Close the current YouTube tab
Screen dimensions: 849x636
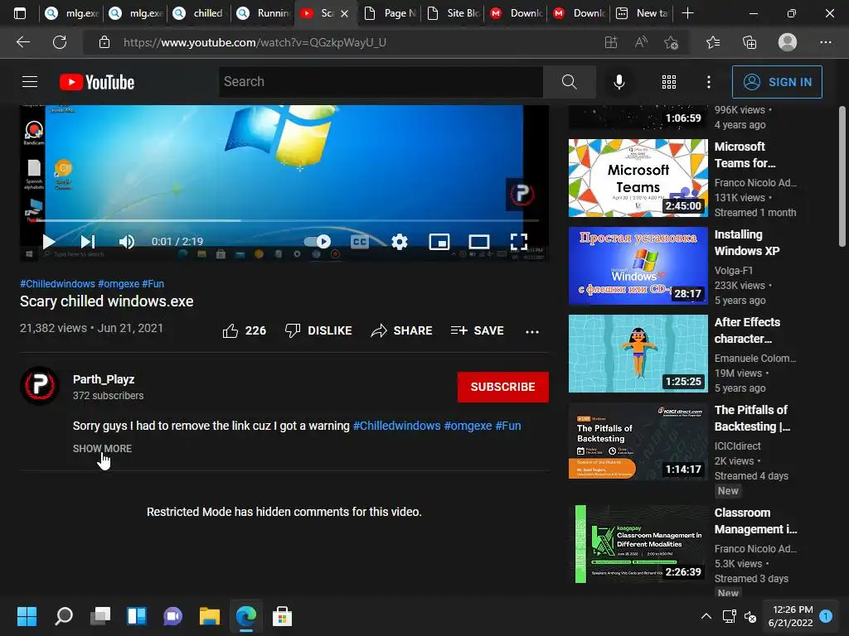(x=344, y=13)
